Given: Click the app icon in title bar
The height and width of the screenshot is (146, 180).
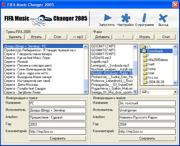Looking at the screenshot, I should click(x=4, y=4).
